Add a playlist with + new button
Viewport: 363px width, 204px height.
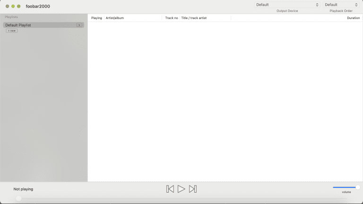point(11,31)
